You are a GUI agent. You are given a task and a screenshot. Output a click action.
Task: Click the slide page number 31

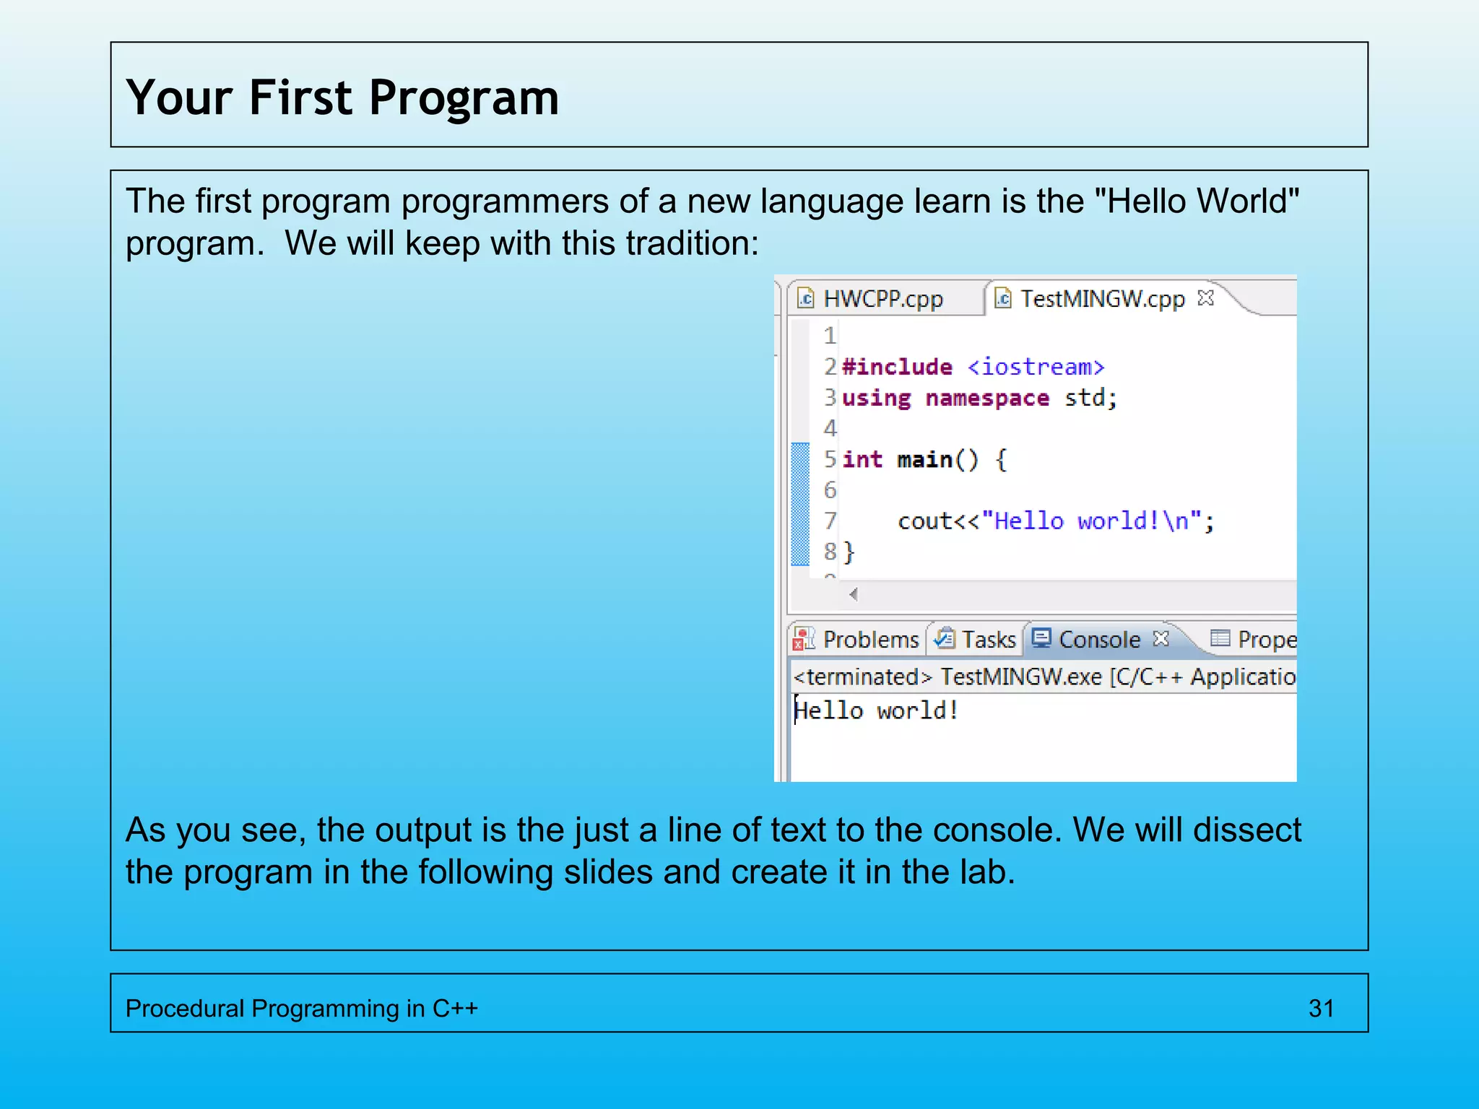click(x=1321, y=1008)
